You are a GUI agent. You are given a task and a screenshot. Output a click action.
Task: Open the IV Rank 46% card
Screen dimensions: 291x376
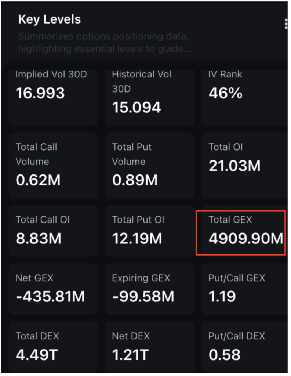coord(245,96)
